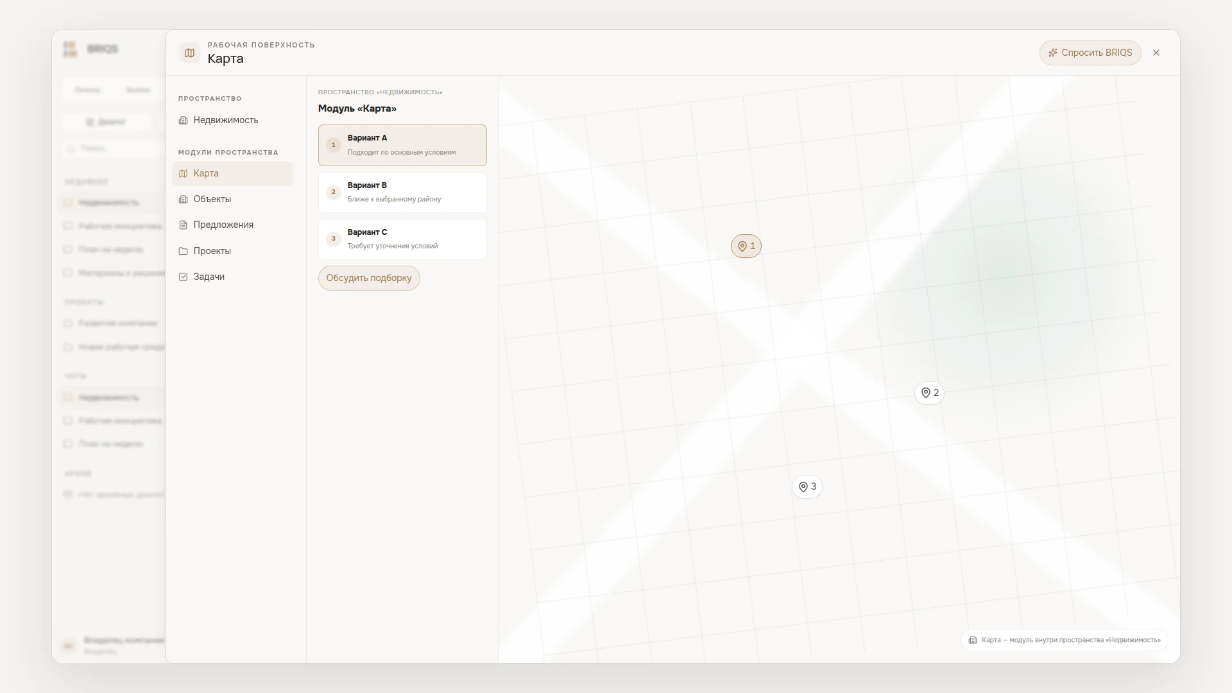This screenshot has height=693, width=1232.
Task: Select the Вариант A card
Action: point(402,145)
